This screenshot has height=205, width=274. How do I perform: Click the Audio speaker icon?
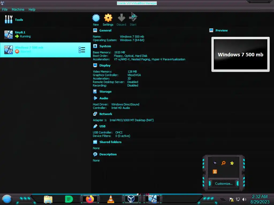tap(95, 98)
